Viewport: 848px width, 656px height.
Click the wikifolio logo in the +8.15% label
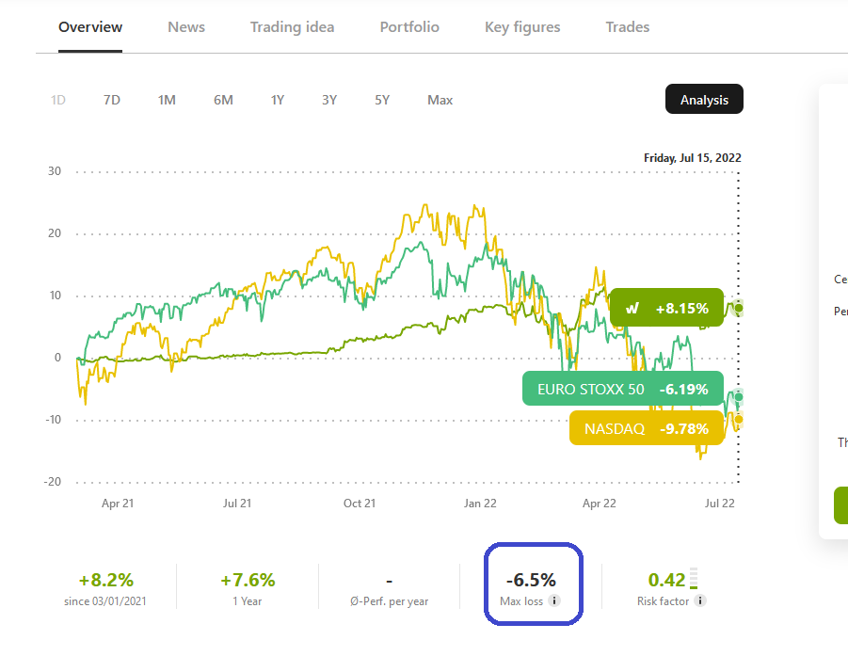click(x=632, y=308)
